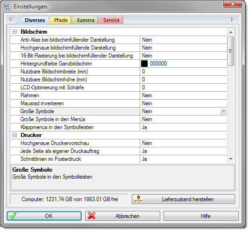250x232 pixels.
Task: Click the gear icon in the title bar
Action: click(7, 6)
